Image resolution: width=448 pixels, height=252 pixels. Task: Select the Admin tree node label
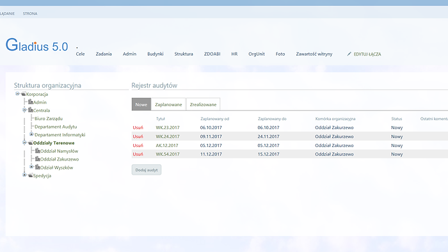point(40,102)
